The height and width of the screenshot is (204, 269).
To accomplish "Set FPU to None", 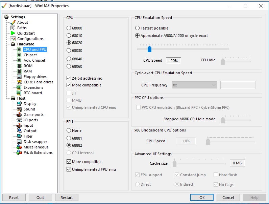I will tap(69, 130).
